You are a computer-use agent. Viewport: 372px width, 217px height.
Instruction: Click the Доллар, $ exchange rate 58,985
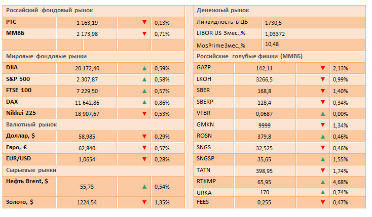tap(87, 137)
